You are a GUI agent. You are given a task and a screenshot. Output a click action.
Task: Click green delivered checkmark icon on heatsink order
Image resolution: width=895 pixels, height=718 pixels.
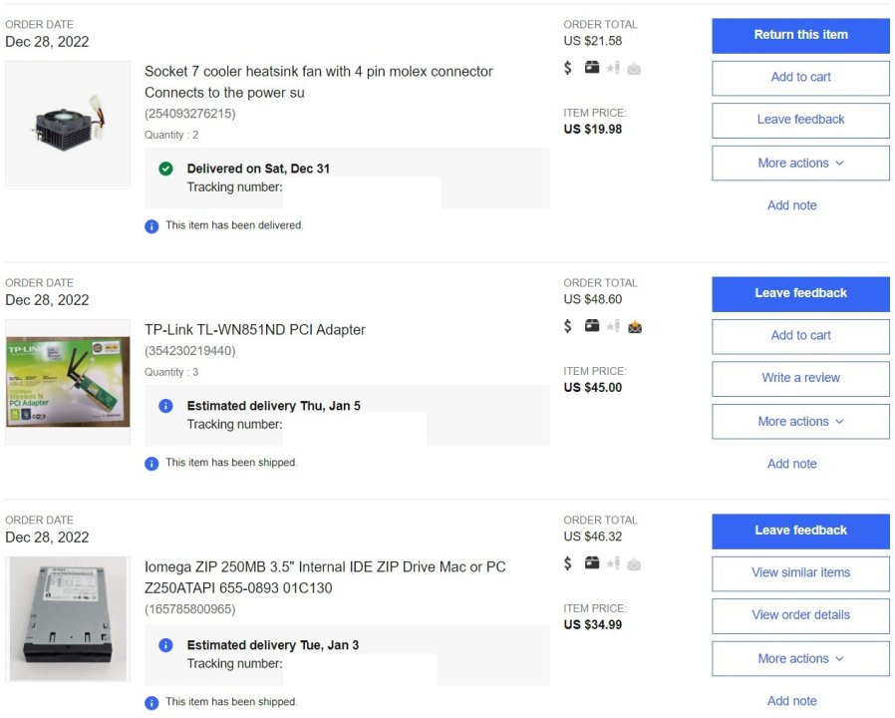(166, 169)
